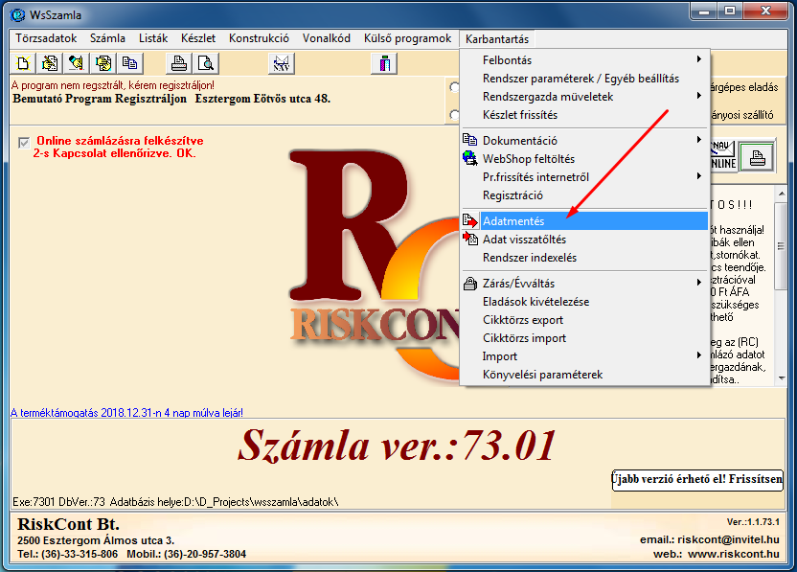The height and width of the screenshot is (572, 797).
Task: Click the copy documents toolbar icon
Action: point(128,63)
